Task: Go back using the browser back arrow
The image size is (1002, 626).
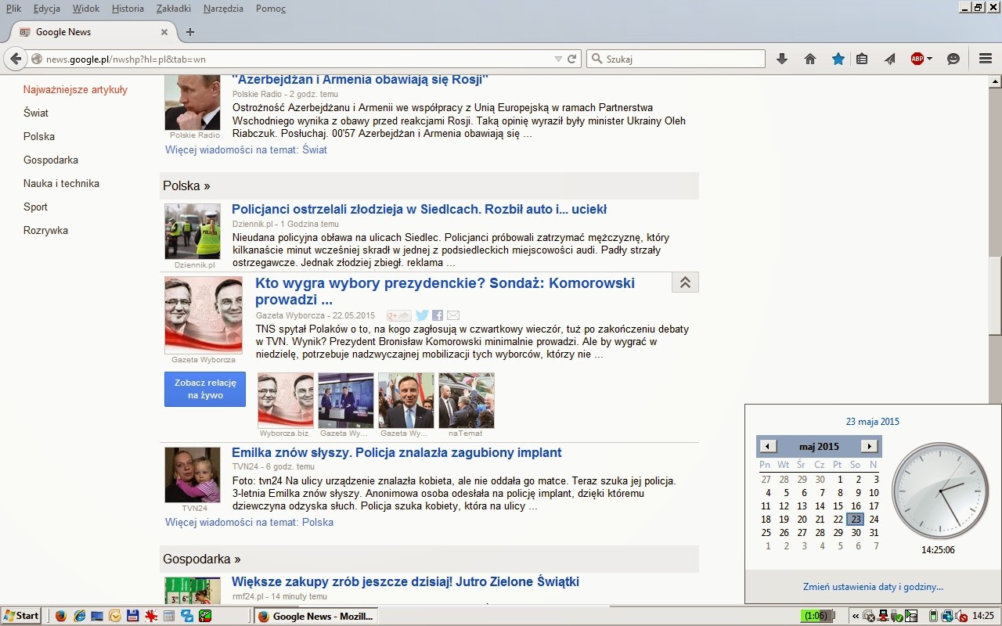Action: click(16, 59)
